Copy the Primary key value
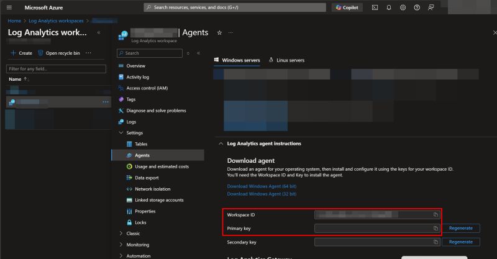Image resolution: width=497 pixels, height=259 pixels. pos(435,228)
